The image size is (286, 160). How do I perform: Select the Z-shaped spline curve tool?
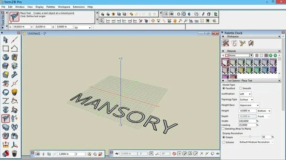[5, 101]
